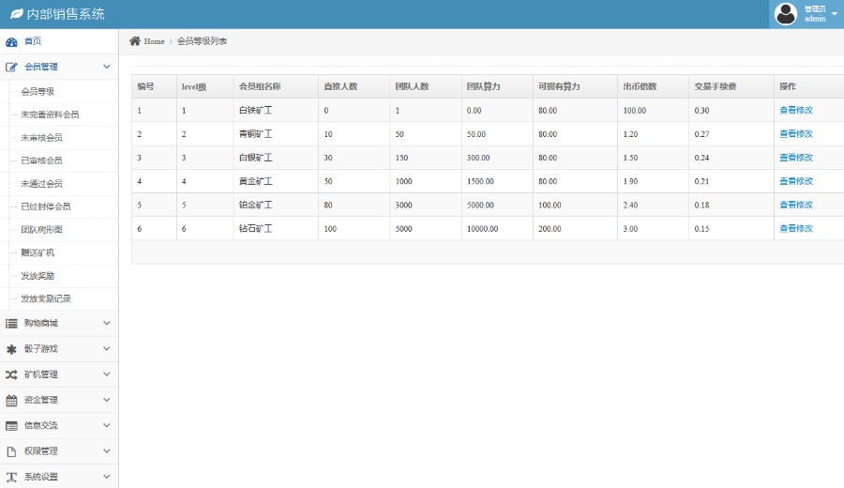Click the 资金管理 calendar icon

pos(11,400)
